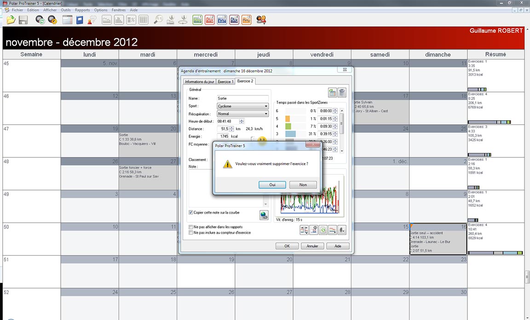Confirm deletion with the Oui button

272,185
